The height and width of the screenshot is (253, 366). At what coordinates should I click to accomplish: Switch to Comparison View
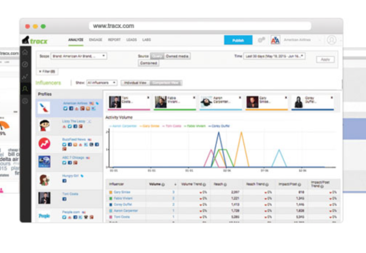point(166,83)
